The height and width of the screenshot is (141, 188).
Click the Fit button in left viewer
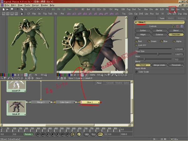36,75
